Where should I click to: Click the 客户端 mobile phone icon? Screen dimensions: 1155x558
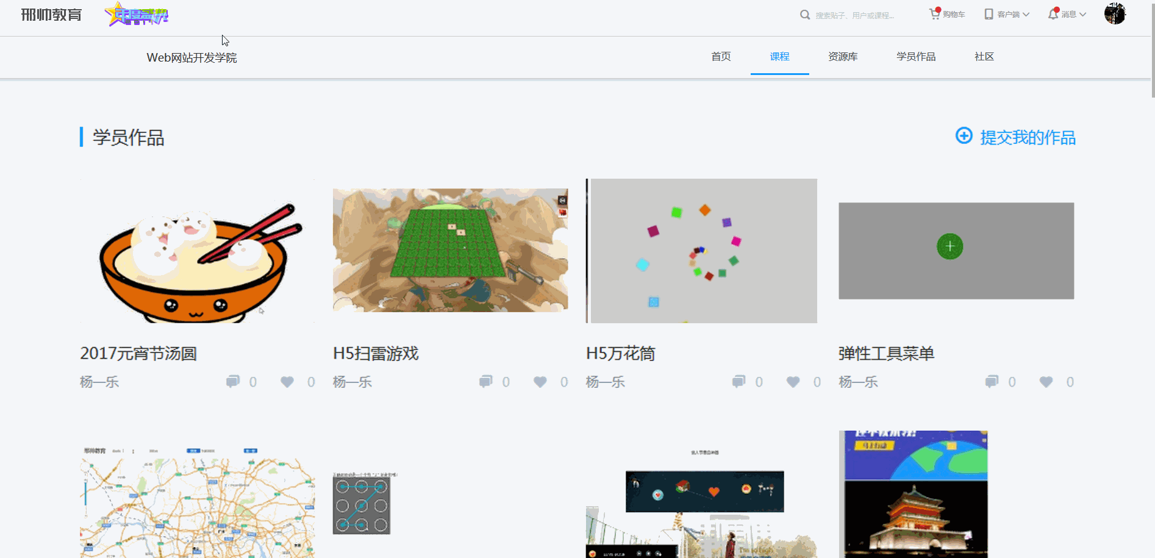[988, 13]
